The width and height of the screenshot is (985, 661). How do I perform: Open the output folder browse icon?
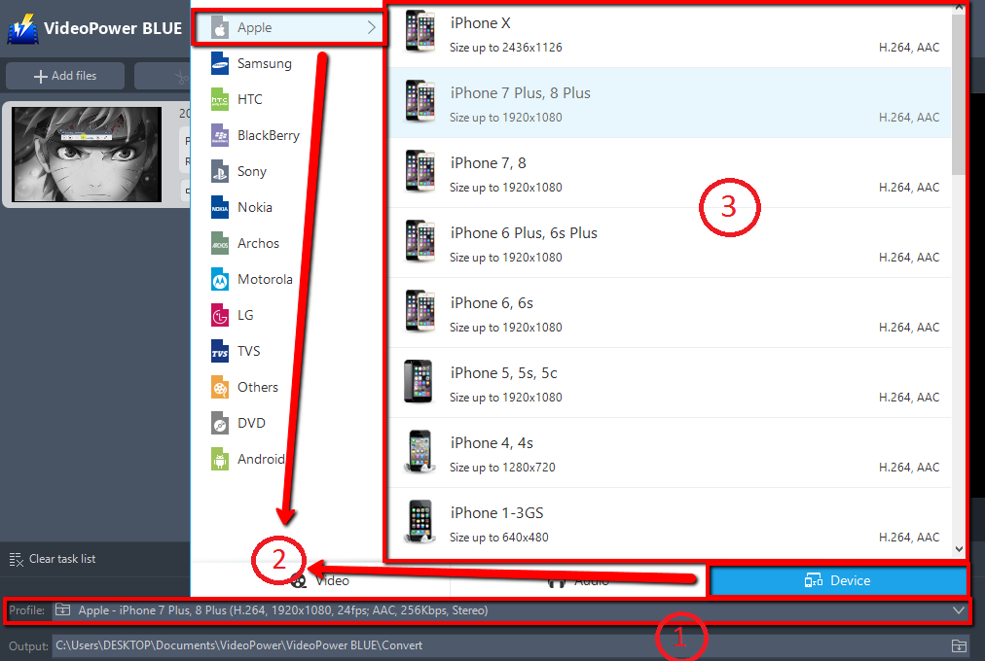(959, 645)
